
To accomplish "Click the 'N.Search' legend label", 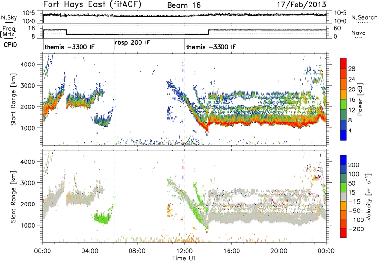I will coord(364,17).
